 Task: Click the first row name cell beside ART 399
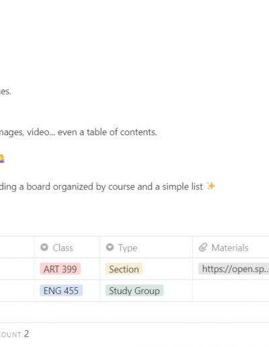click(x=17, y=269)
